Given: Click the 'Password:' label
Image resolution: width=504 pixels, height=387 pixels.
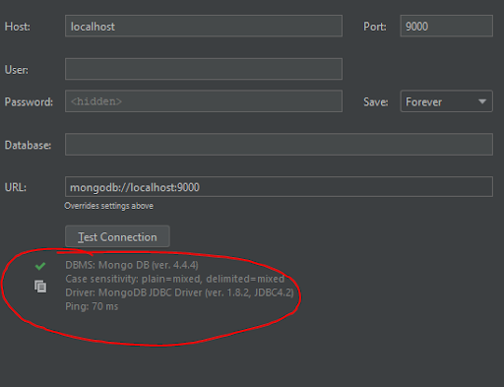Looking at the screenshot, I should click(29, 101).
